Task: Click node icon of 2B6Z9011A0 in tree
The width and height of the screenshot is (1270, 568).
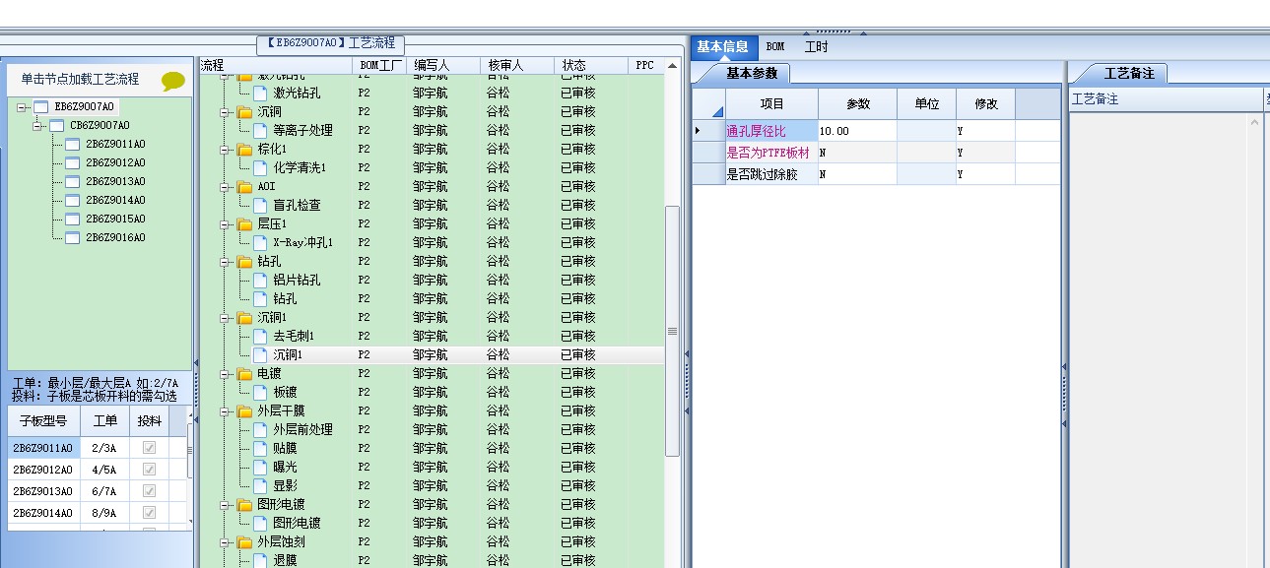Action: point(72,144)
